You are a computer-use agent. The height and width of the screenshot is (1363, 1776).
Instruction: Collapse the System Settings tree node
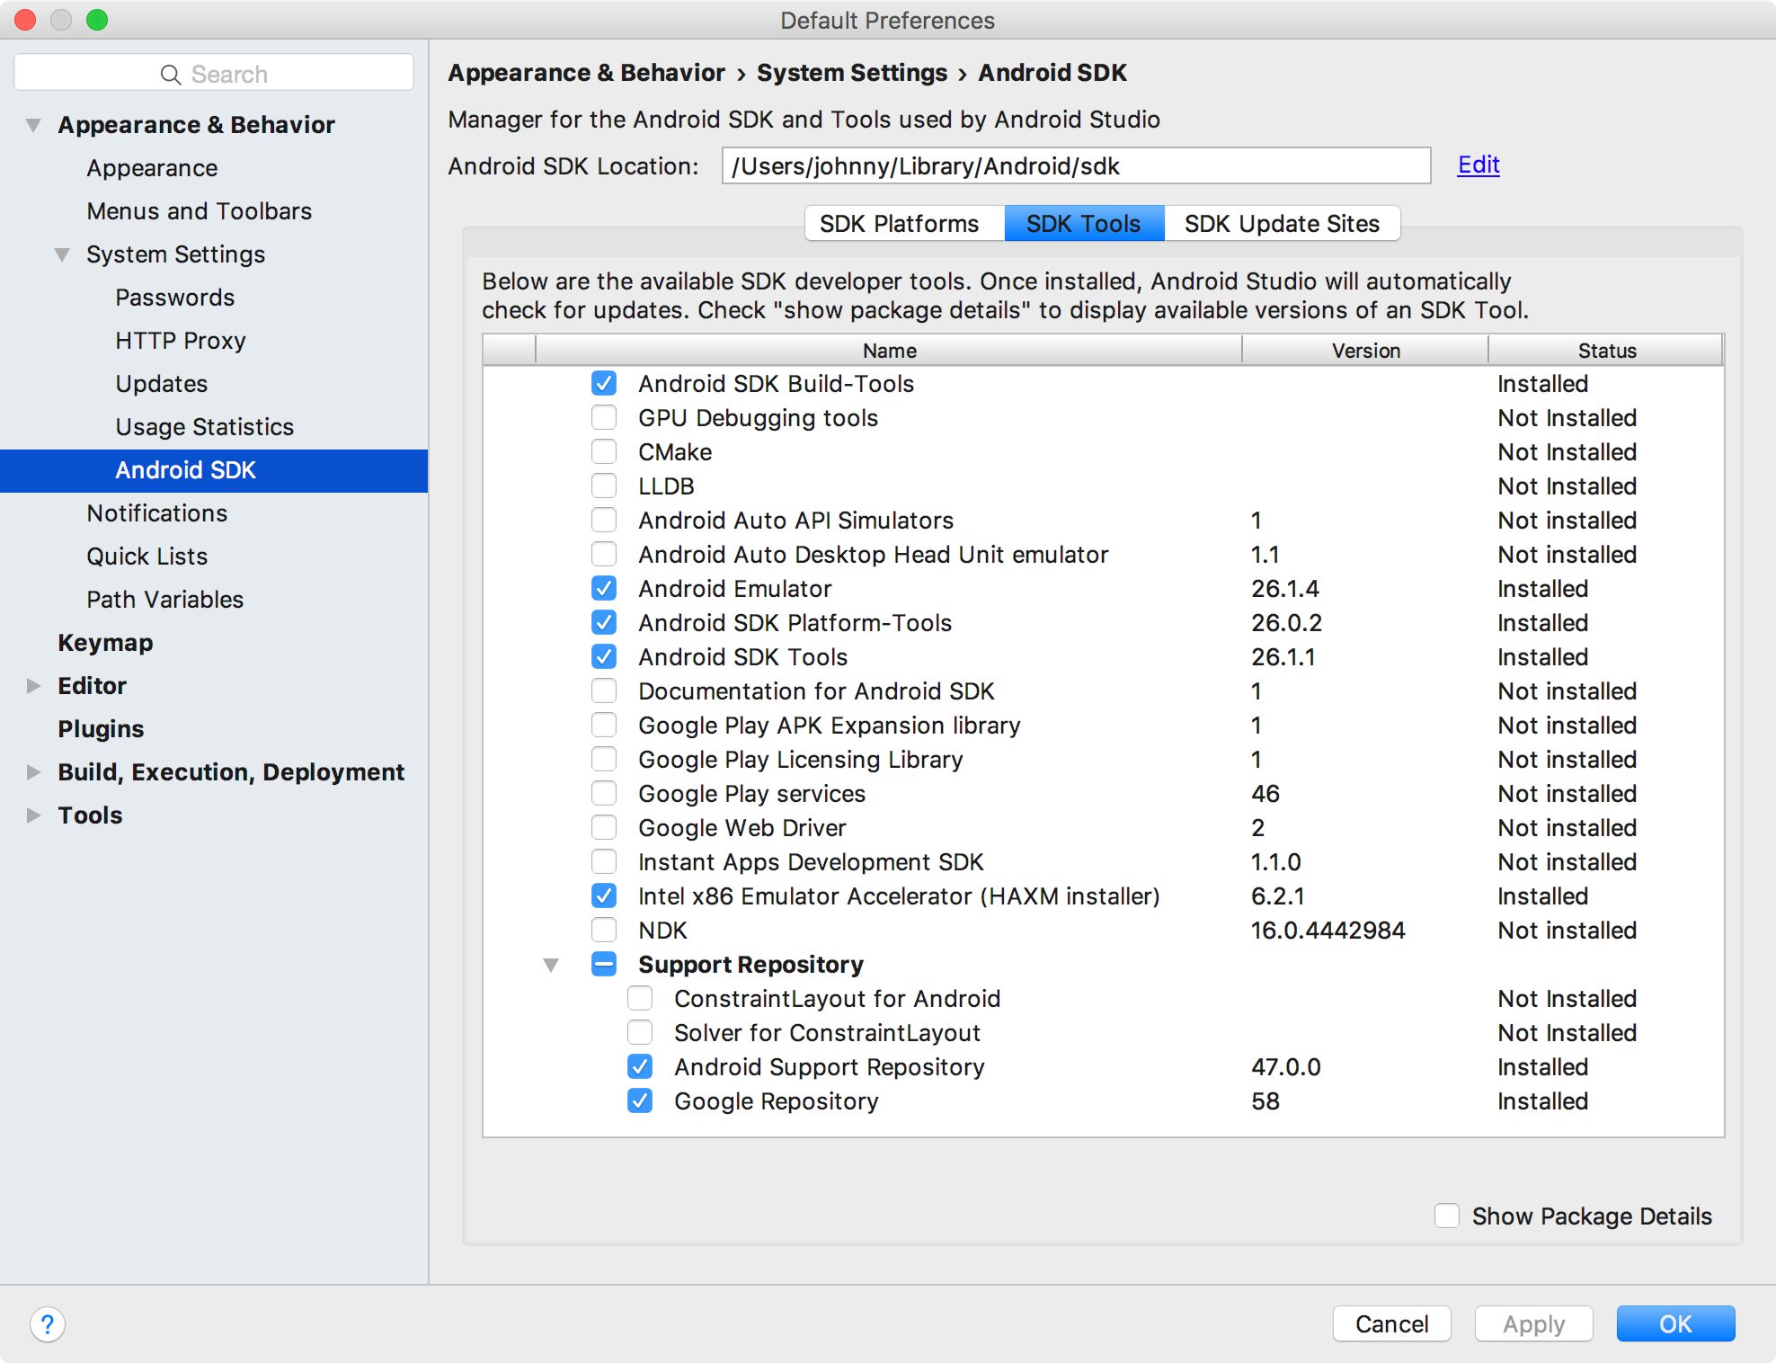[x=62, y=254]
